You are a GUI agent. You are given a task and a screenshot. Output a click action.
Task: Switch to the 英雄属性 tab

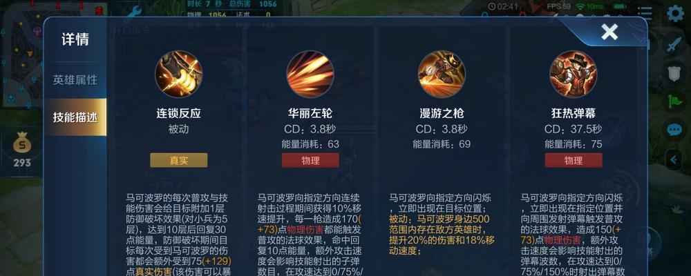(x=75, y=80)
